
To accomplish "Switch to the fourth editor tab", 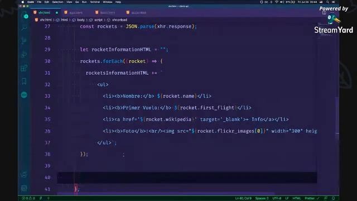I will [139, 12].
